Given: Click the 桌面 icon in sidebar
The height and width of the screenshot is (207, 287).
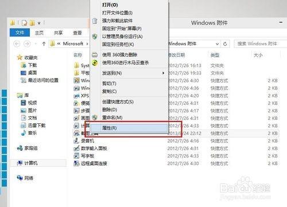Looking at the screenshot, I should [x=24, y=73].
